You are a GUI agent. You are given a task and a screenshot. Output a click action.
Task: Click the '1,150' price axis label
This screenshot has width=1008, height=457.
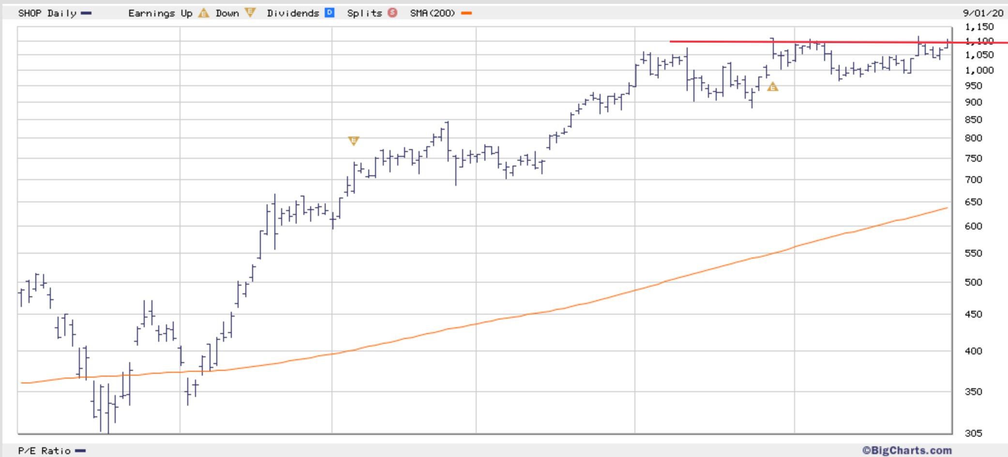tap(979, 27)
